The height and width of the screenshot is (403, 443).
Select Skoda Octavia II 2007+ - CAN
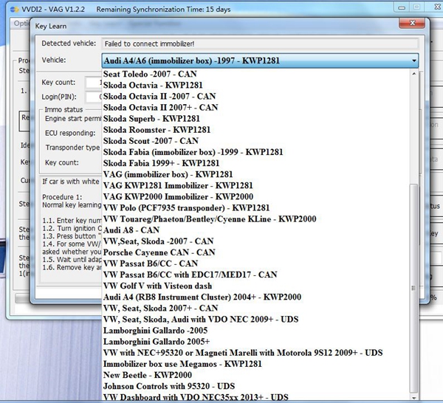[x=255, y=108]
